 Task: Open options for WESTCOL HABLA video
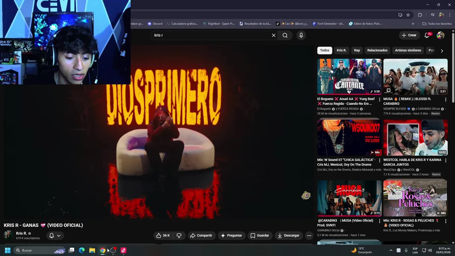coord(446,160)
